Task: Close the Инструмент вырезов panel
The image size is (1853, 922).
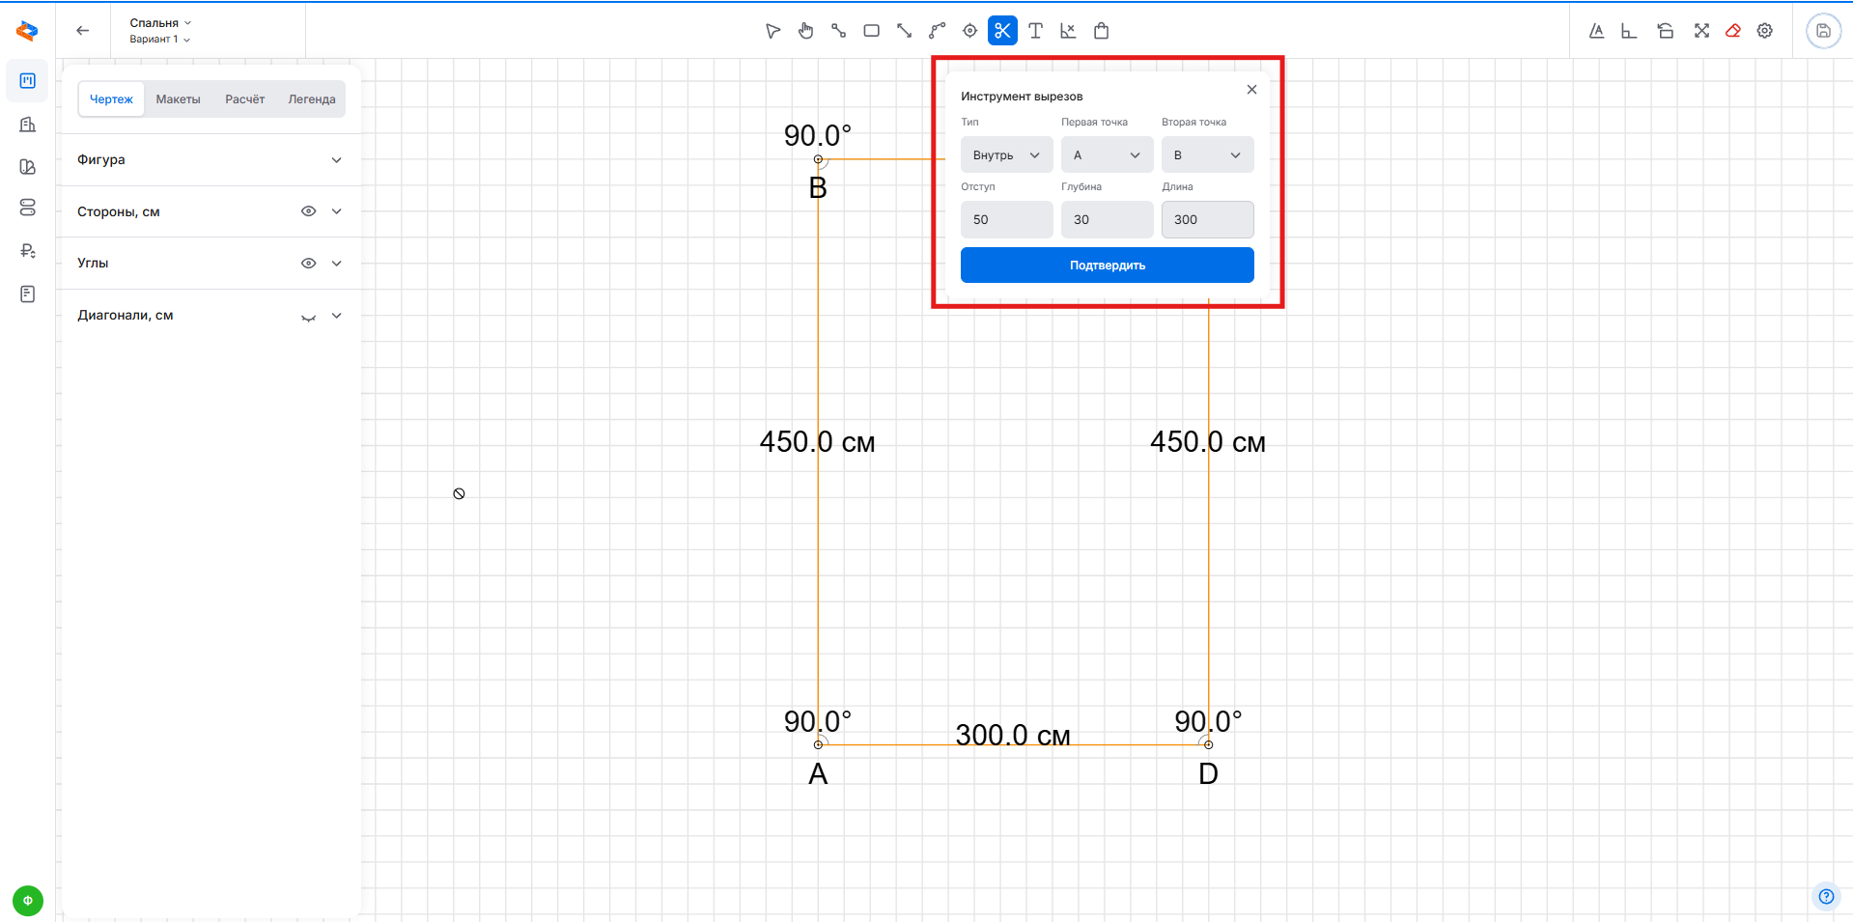Action: pos(1251,90)
